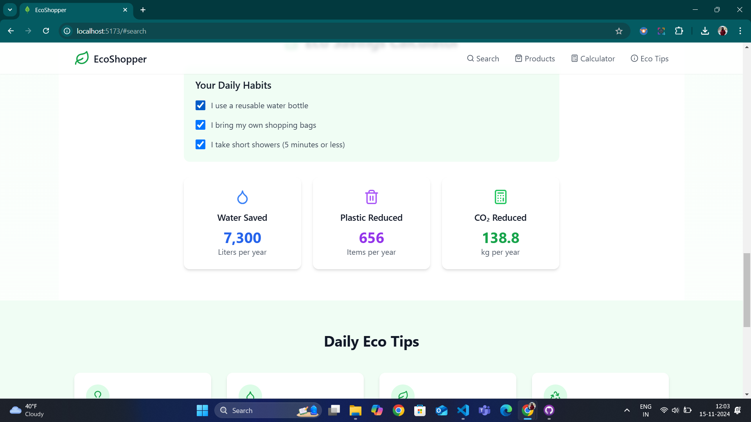The height and width of the screenshot is (422, 751).
Task: Click the Search link in the navbar
Action: pyautogui.click(x=483, y=59)
